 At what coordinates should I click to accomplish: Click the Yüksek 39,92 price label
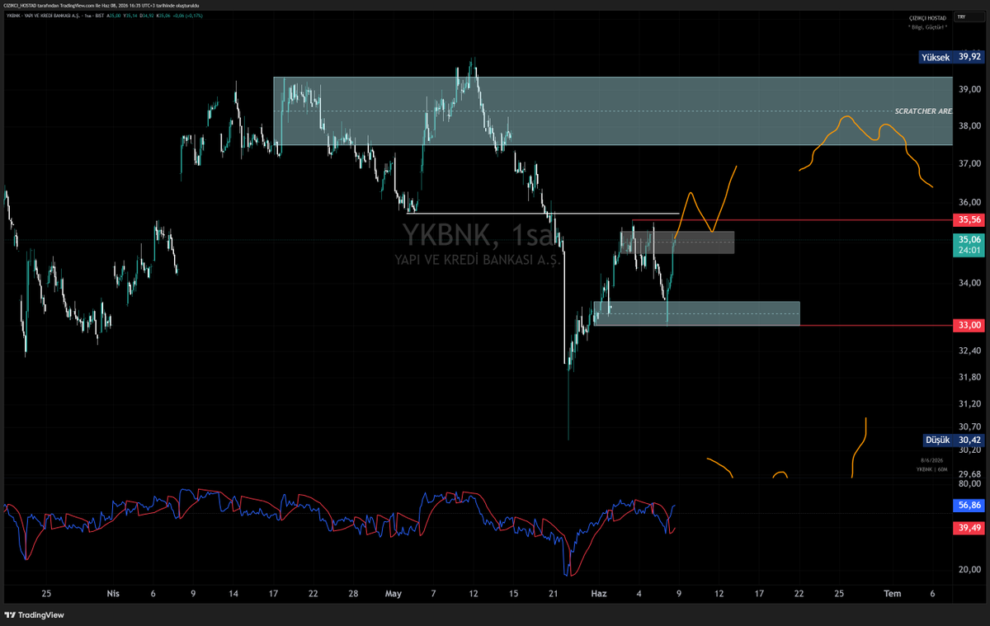tap(952, 57)
